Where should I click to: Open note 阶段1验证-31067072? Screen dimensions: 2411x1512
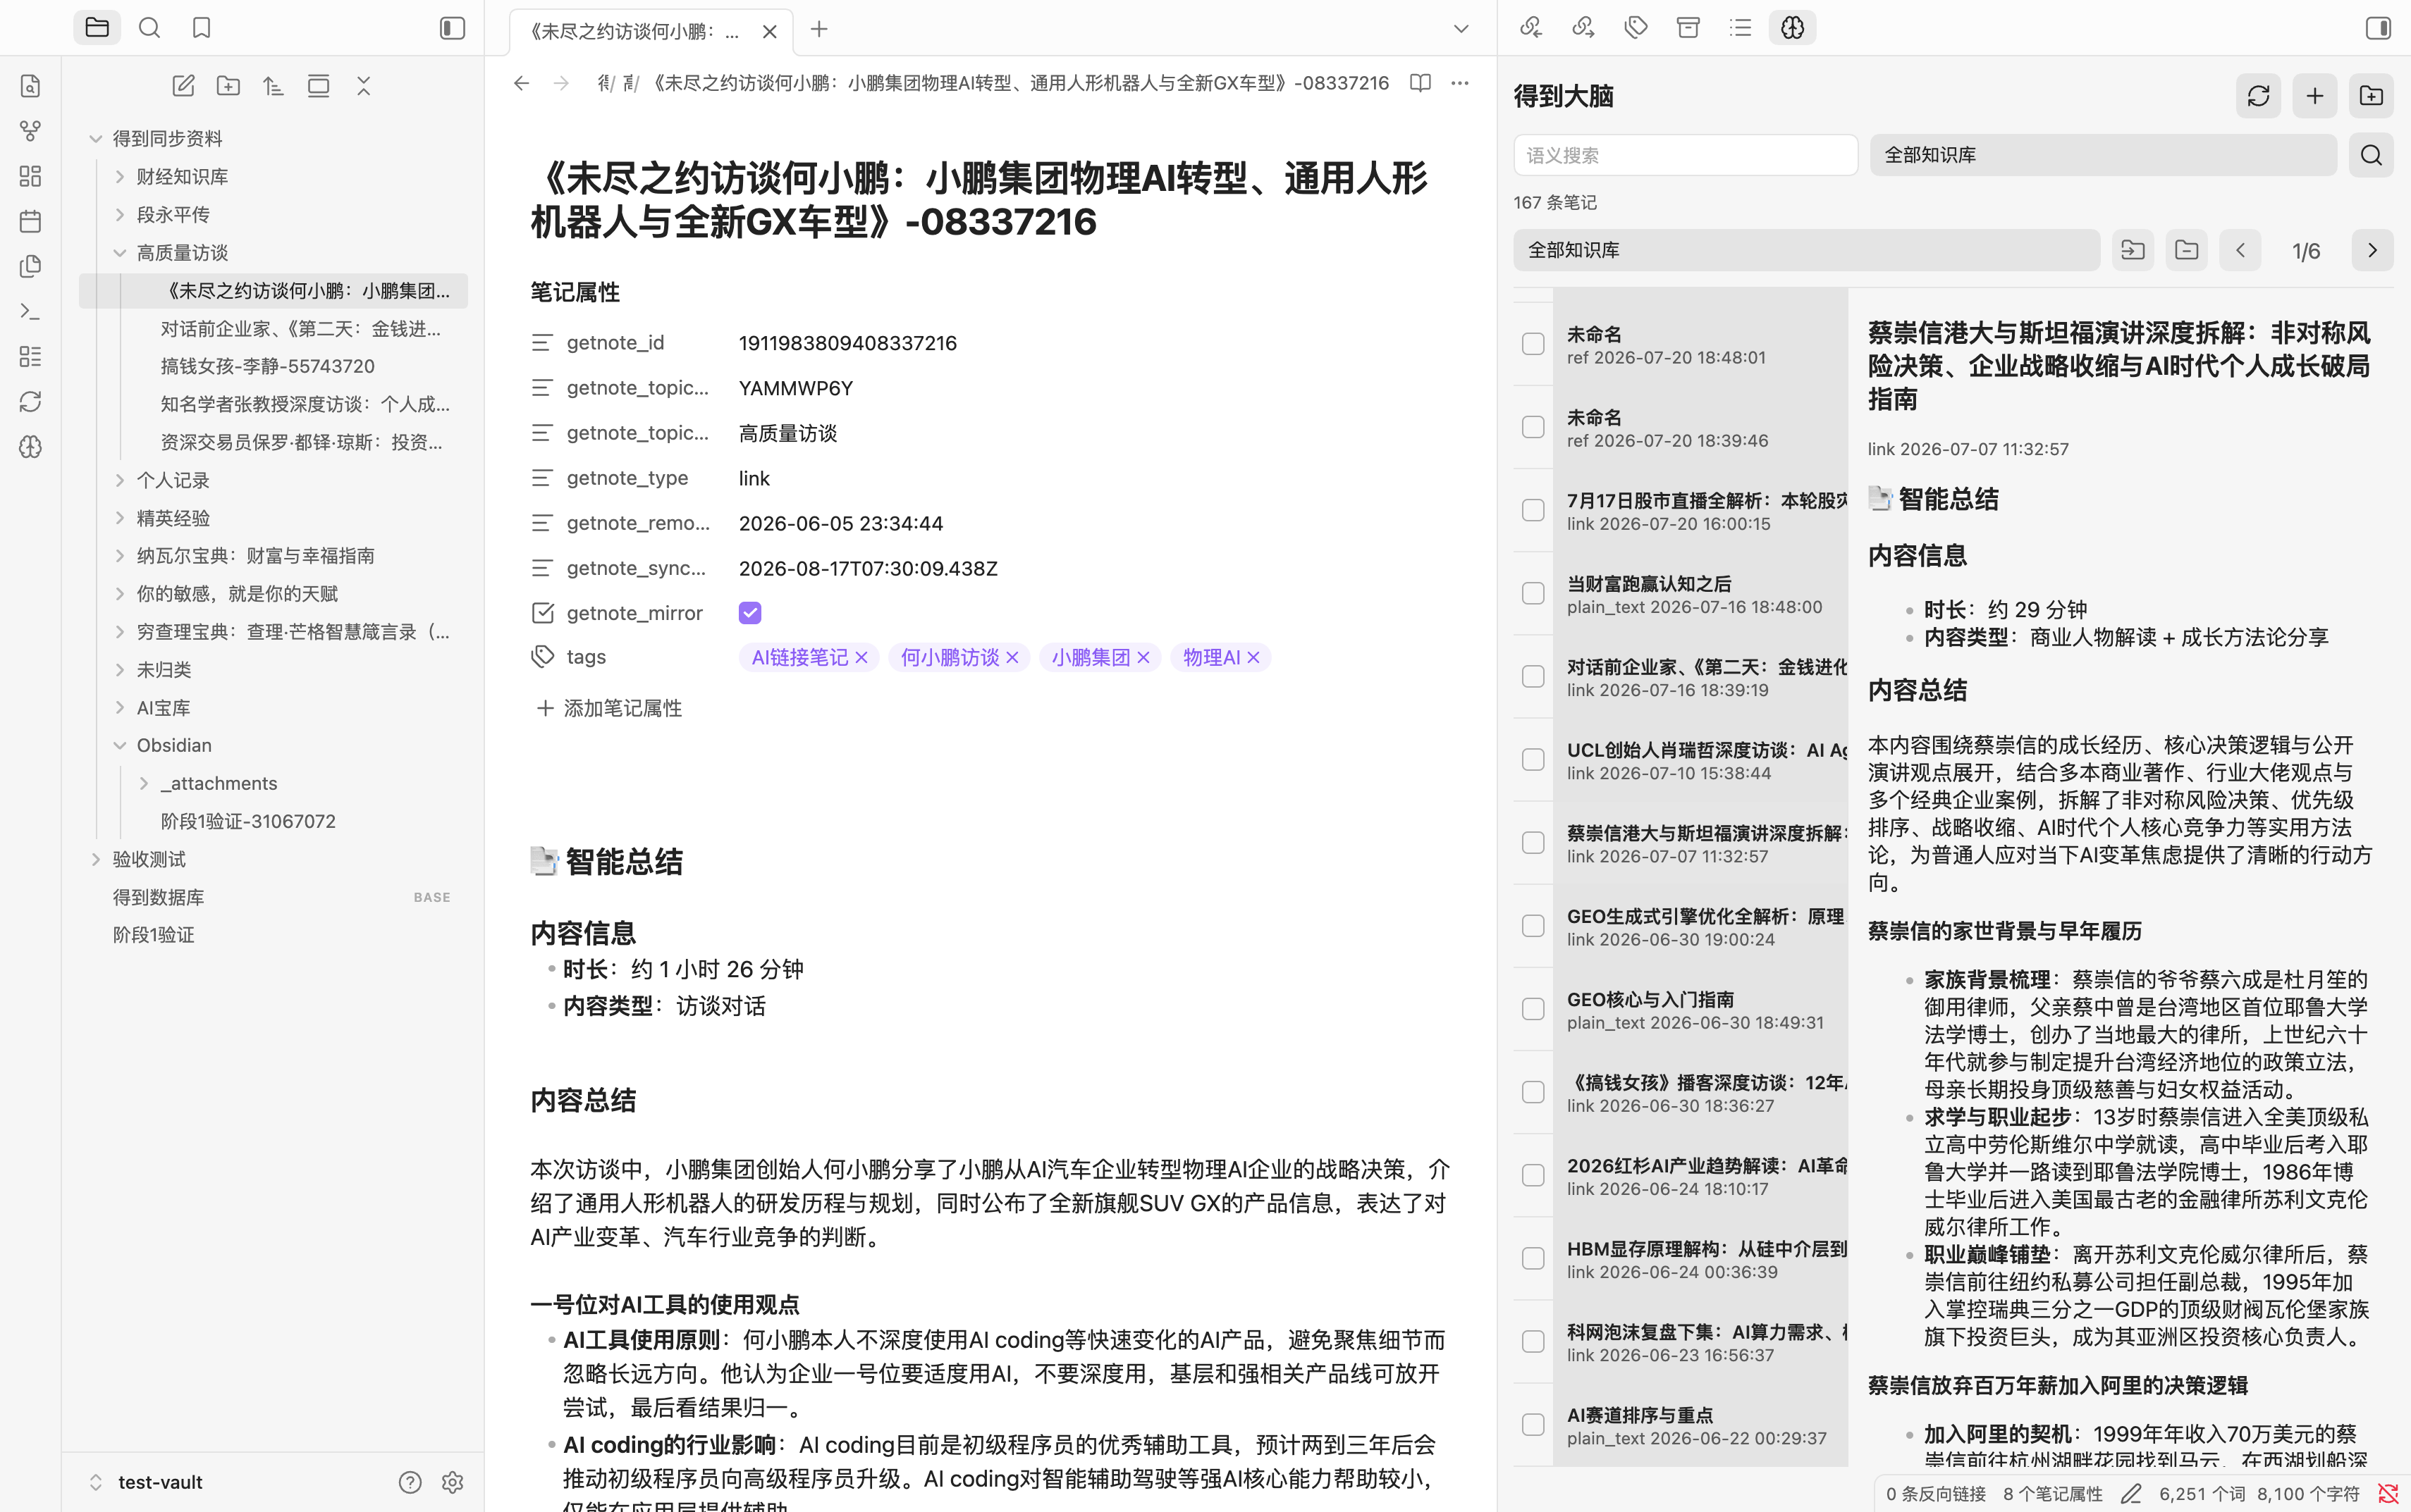(x=248, y=821)
